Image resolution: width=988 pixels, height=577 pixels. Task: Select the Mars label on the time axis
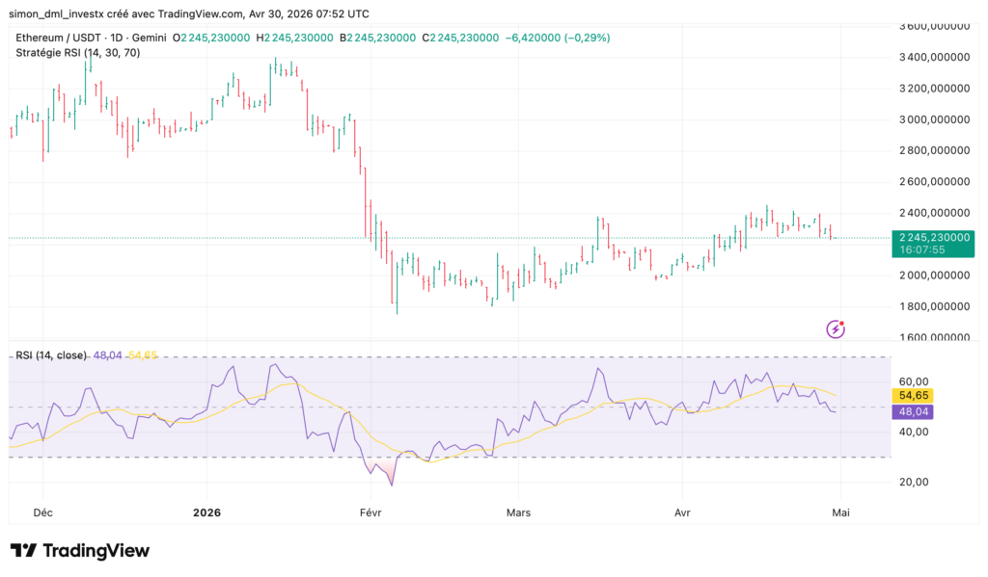[x=518, y=512]
